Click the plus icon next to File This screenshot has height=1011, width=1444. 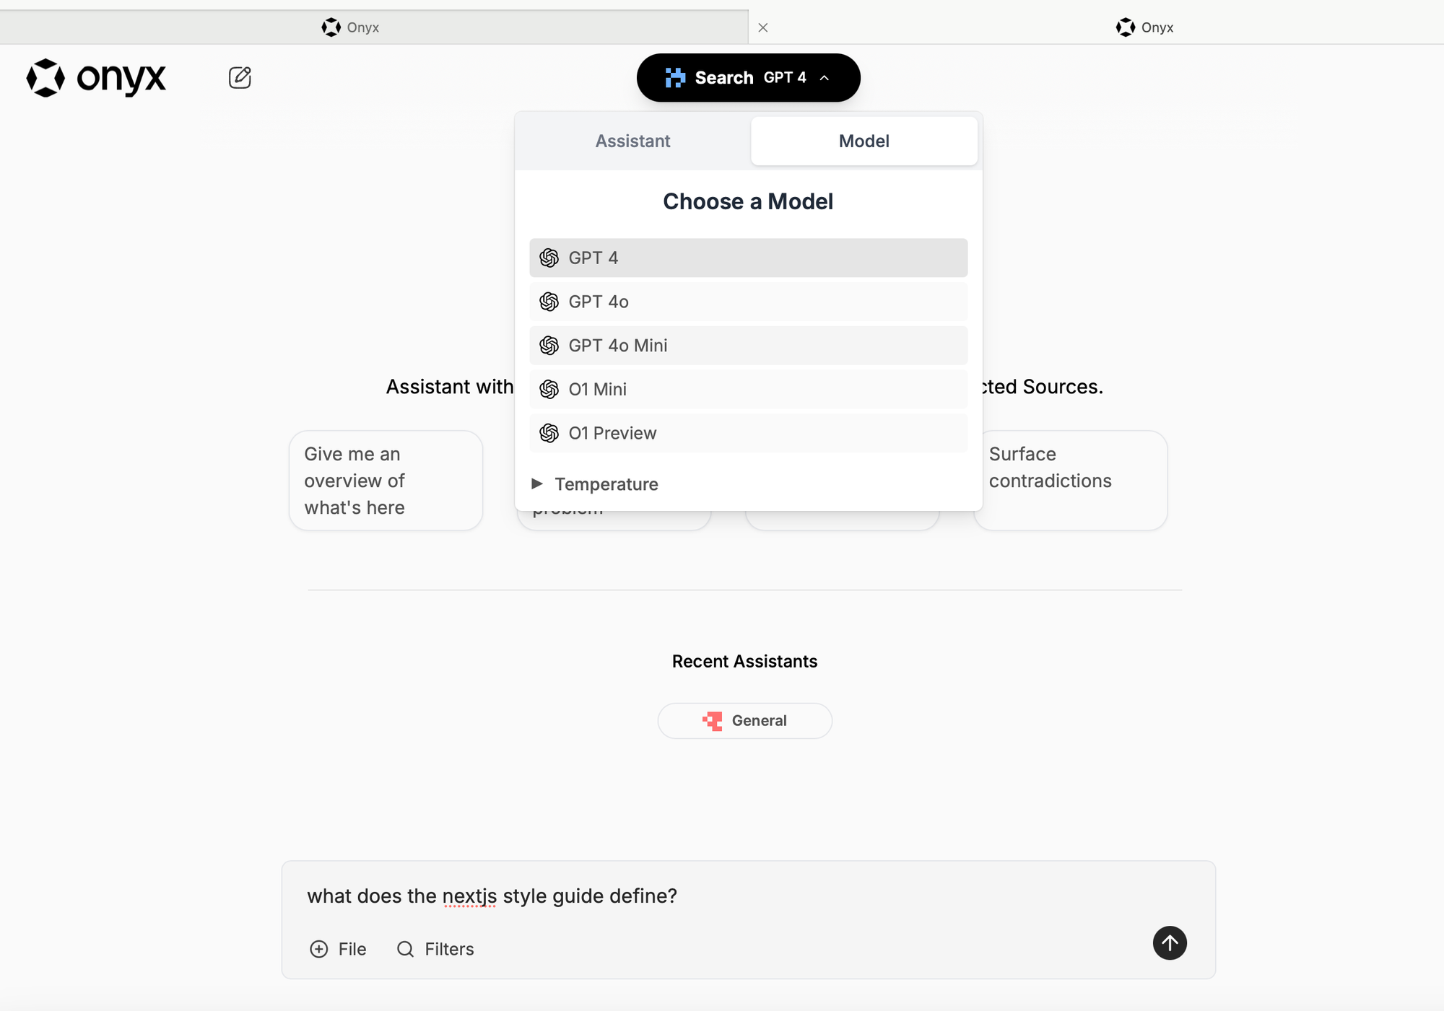coord(318,949)
